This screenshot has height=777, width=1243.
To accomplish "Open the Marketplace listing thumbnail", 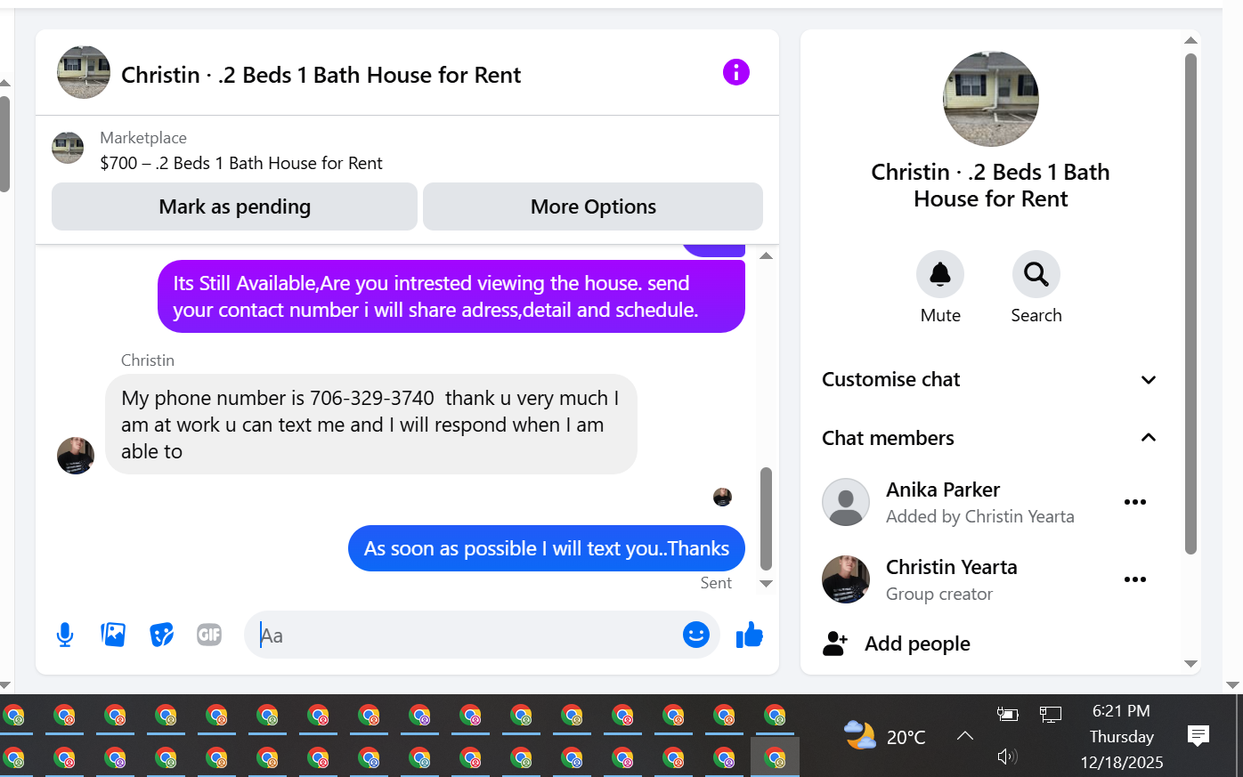I will click(x=68, y=148).
